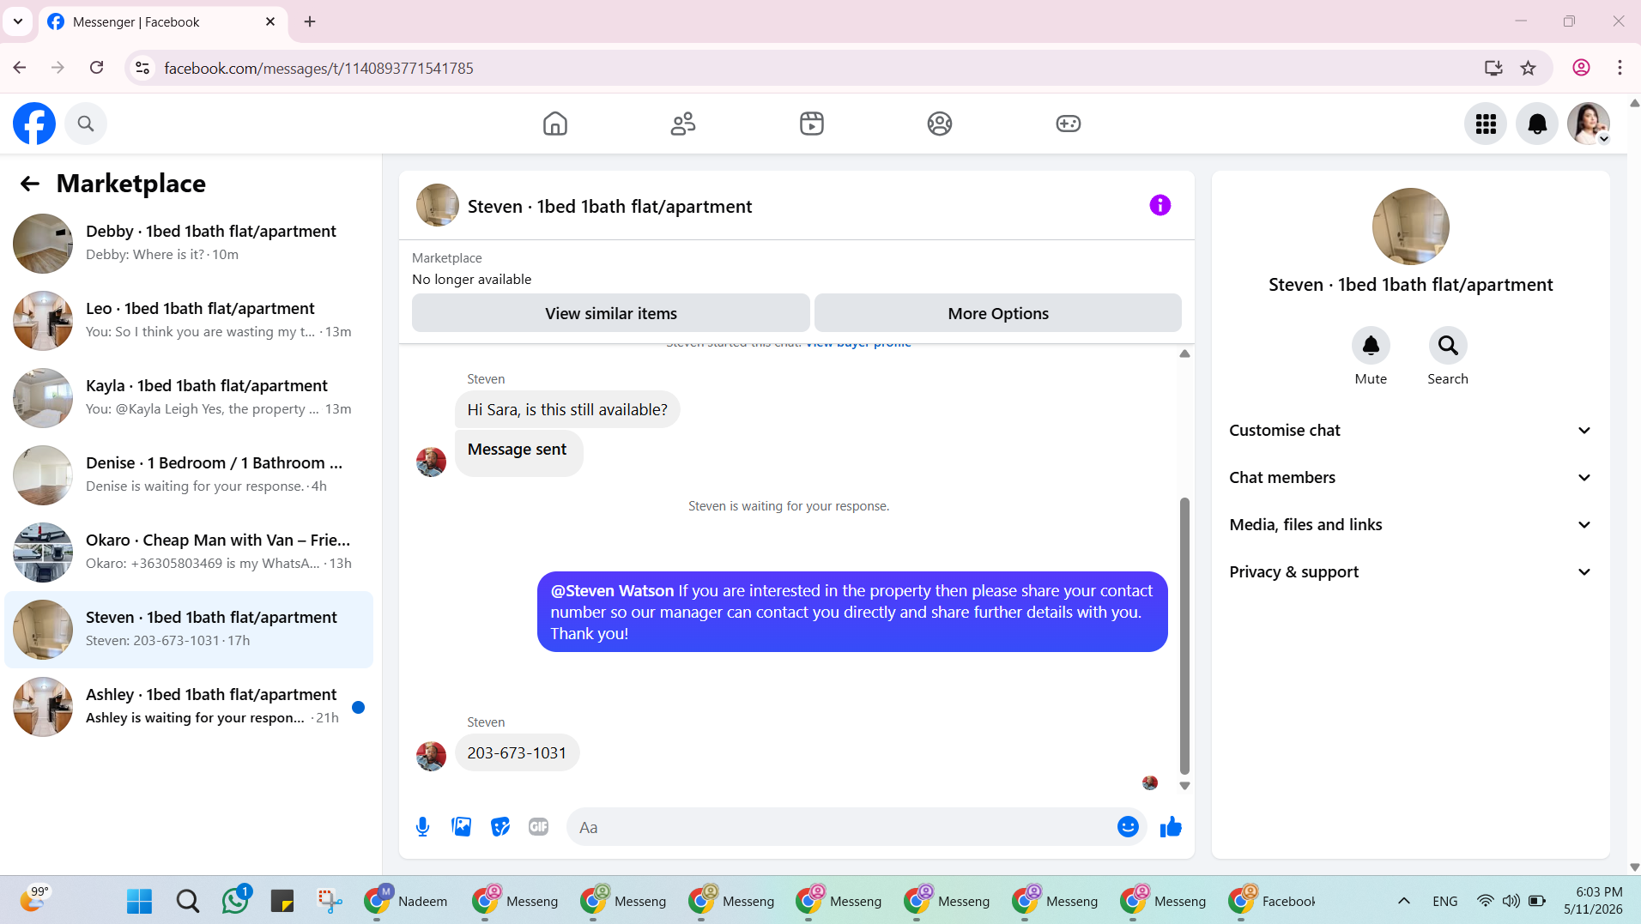Send a thumbs-up like

[1171, 827]
